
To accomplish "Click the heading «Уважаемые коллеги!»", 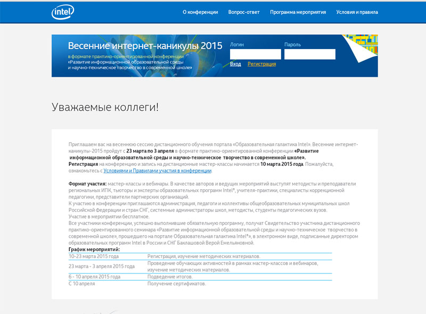I will click(x=105, y=107).
